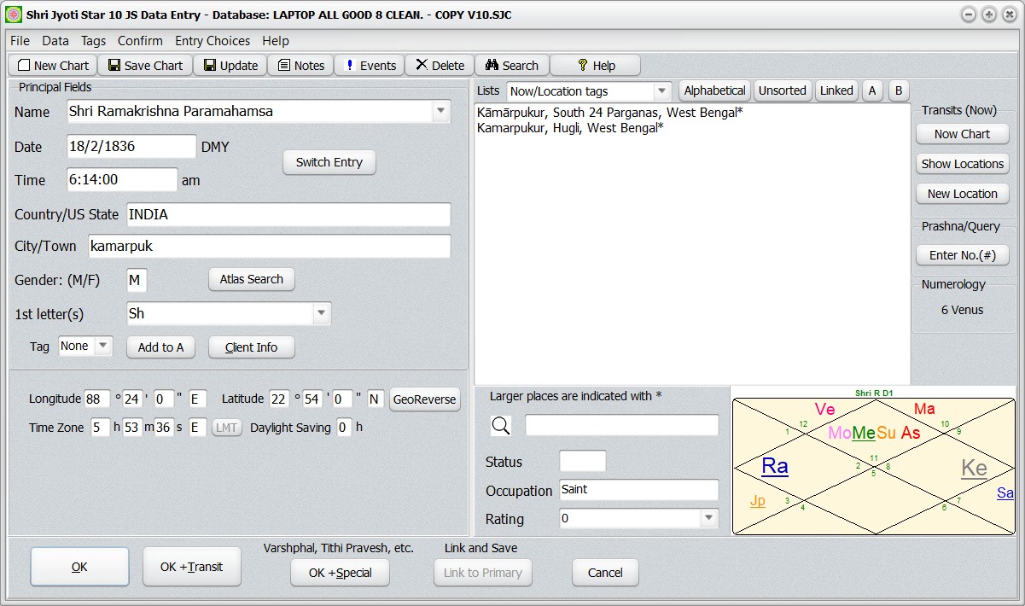The image size is (1025, 606).
Task: Click the latitude direction field showing N
Action: (376, 399)
